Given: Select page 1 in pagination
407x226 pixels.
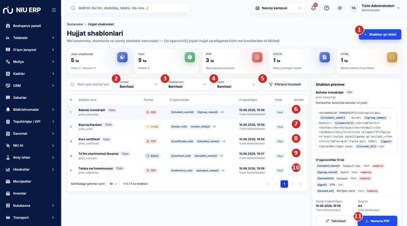Looking at the screenshot, I should point(284,184).
